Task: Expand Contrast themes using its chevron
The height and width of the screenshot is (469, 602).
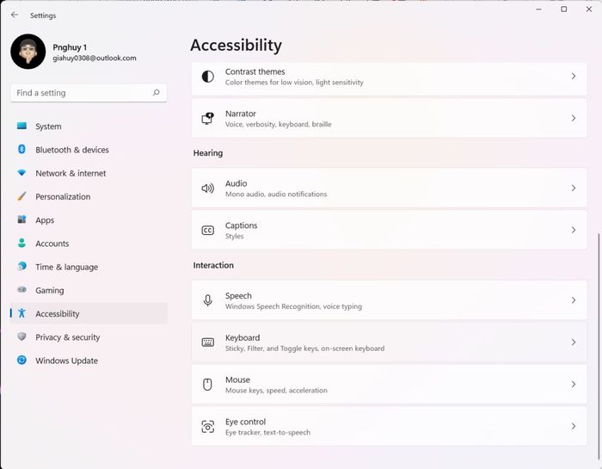Action: pyautogui.click(x=574, y=76)
